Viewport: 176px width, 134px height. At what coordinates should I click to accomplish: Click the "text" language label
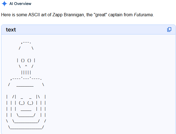coord(11,30)
